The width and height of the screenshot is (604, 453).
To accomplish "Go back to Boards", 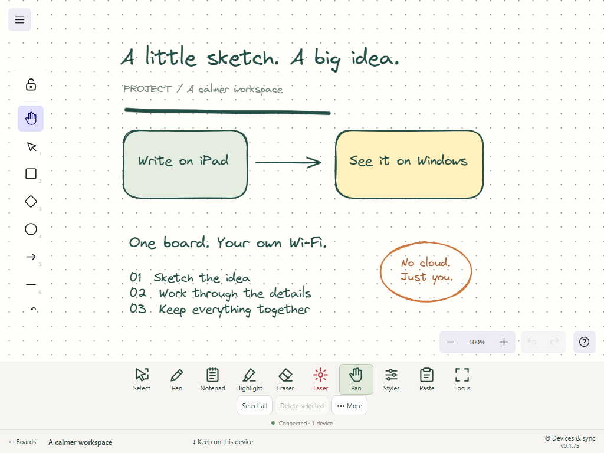I will point(22,442).
